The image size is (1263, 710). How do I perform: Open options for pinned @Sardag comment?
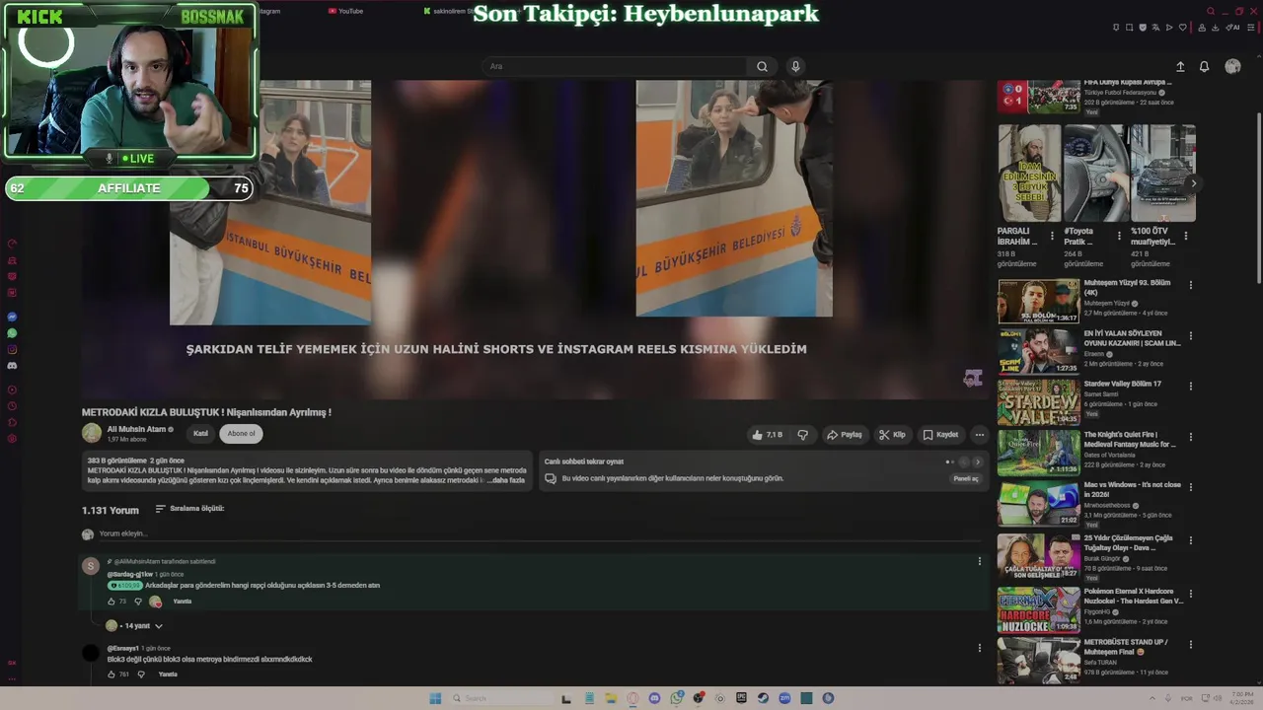[x=980, y=561]
